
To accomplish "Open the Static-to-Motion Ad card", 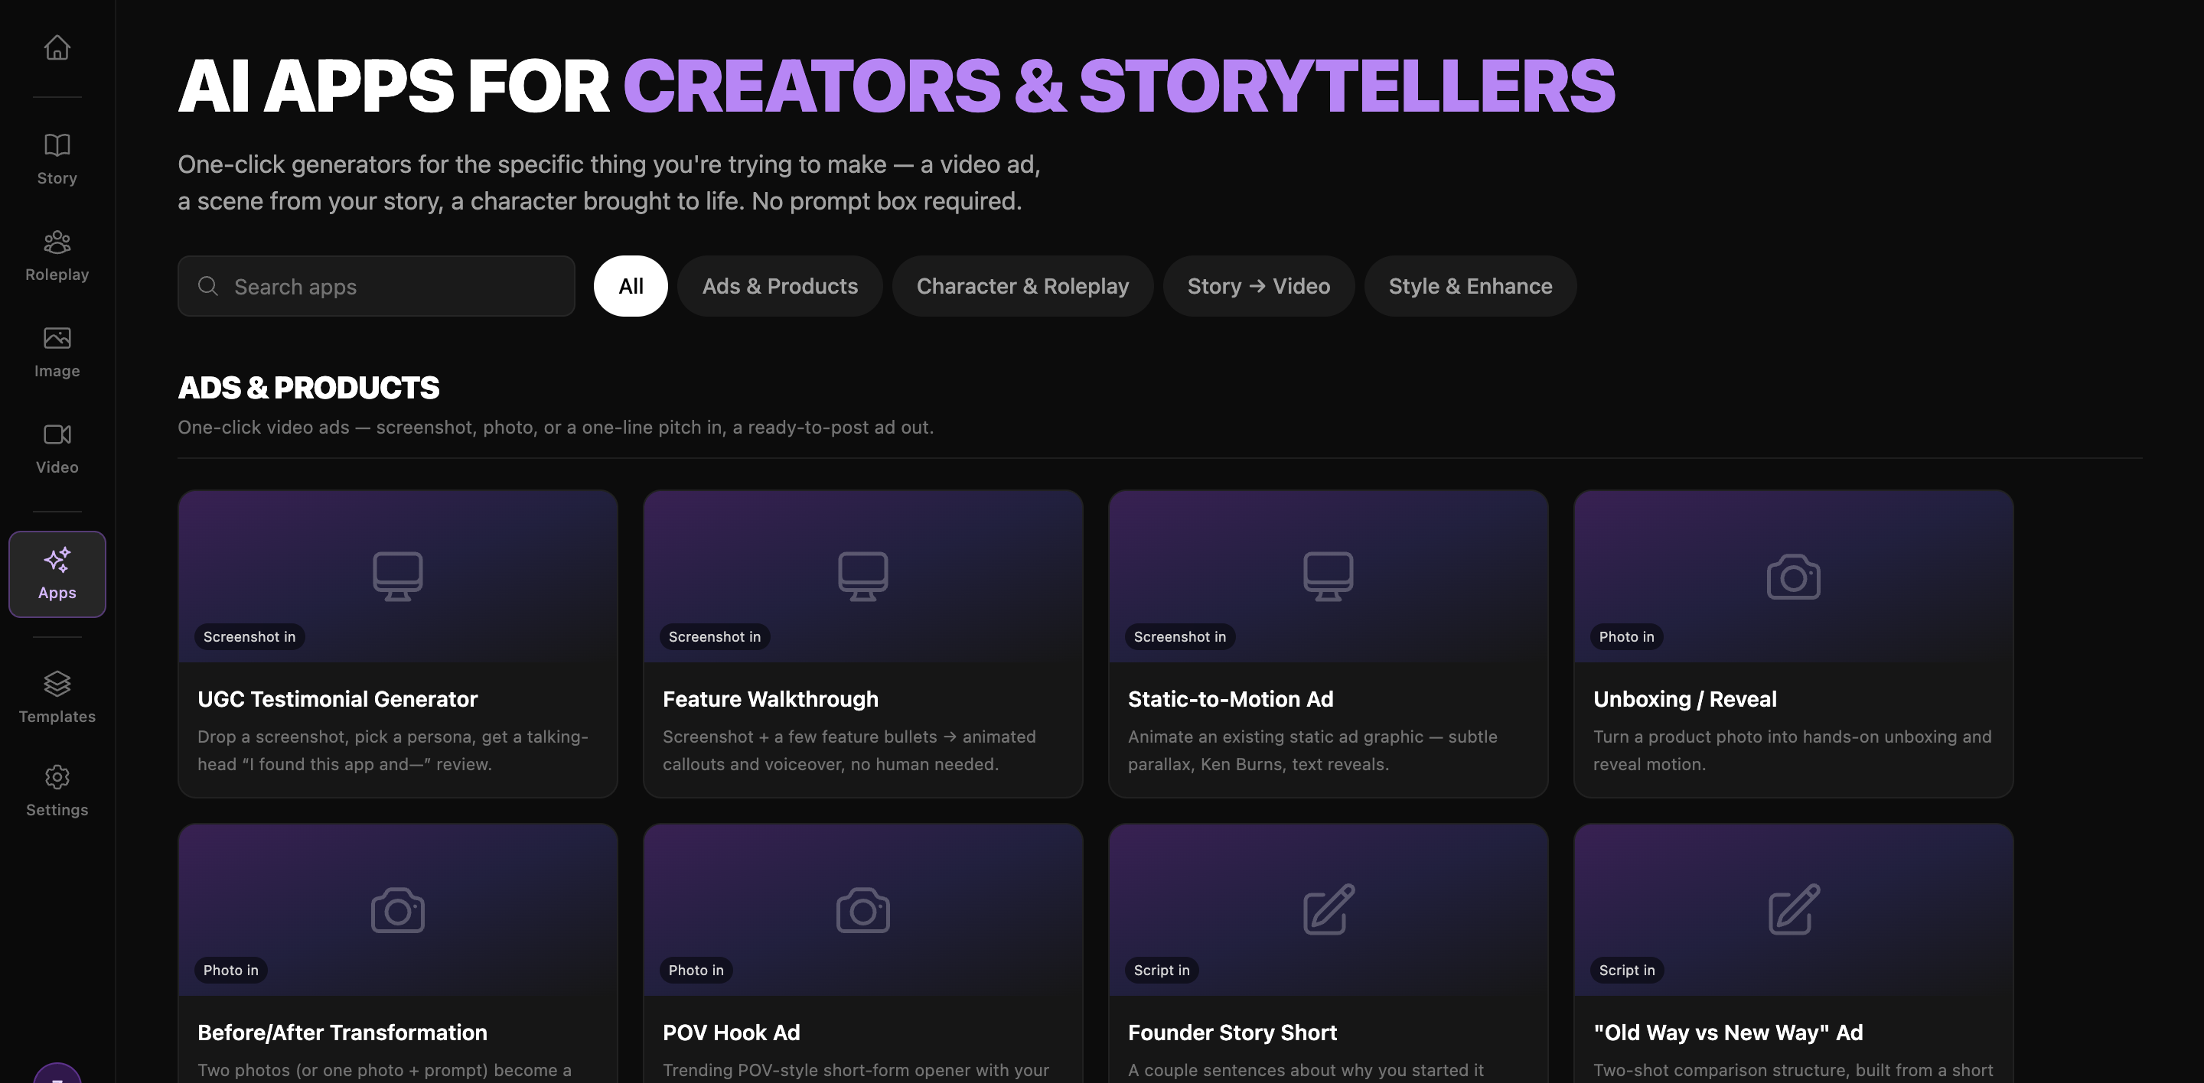I will tap(1328, 644).
